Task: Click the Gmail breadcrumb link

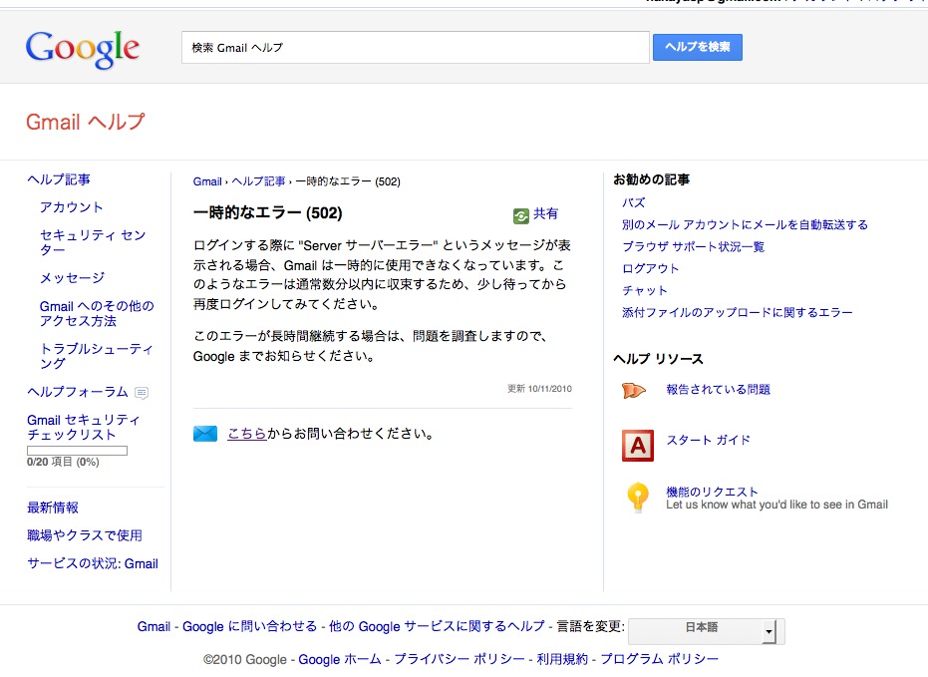Action: tap(207, 181)
